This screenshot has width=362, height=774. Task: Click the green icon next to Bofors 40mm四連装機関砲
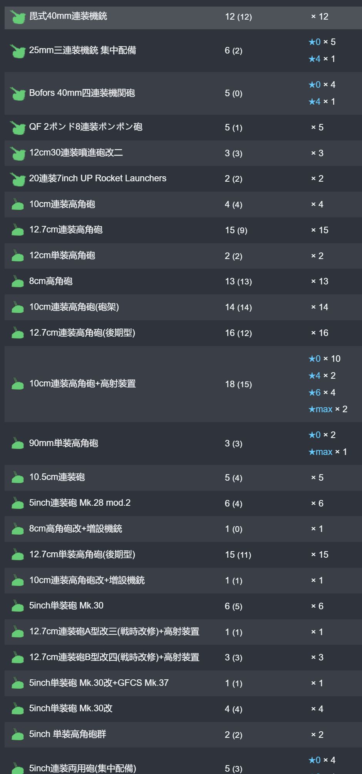(17, 93)
